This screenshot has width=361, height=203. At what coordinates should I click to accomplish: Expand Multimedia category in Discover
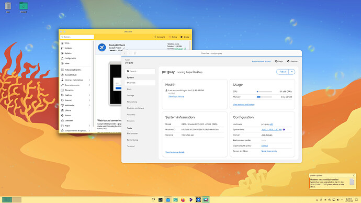(x=89, y=105)
